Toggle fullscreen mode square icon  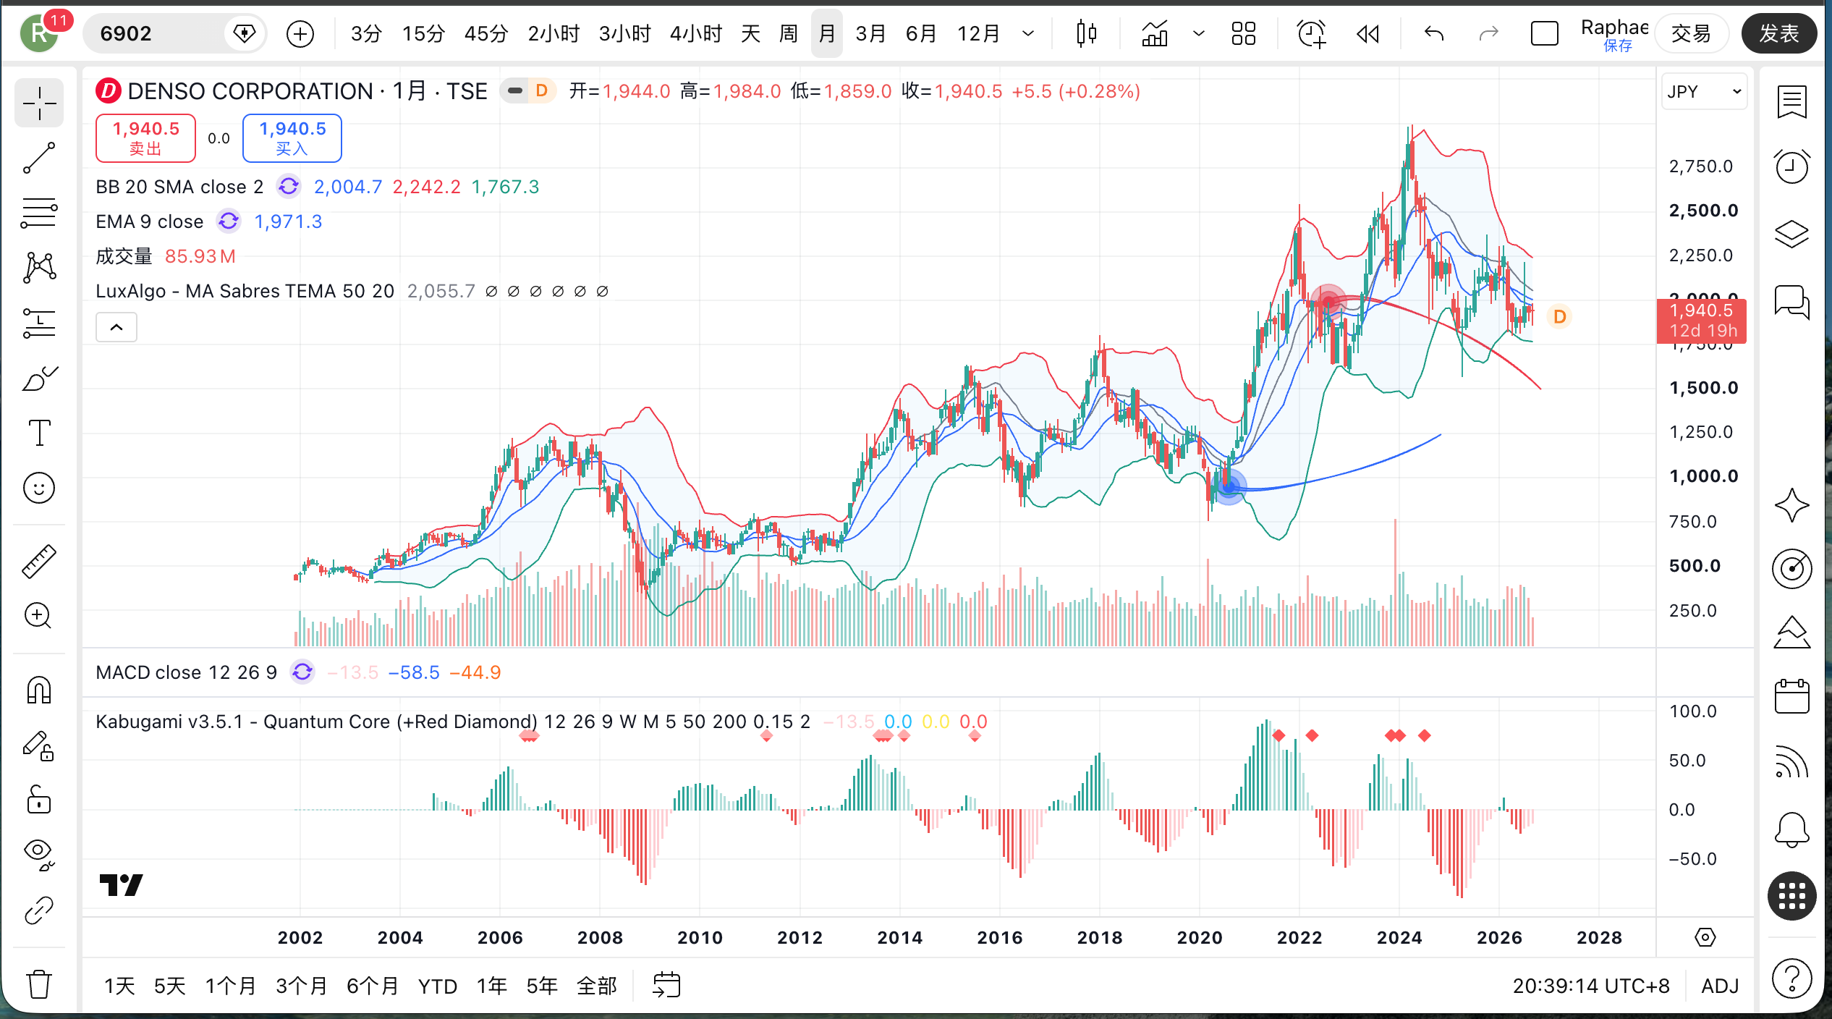1544,33
